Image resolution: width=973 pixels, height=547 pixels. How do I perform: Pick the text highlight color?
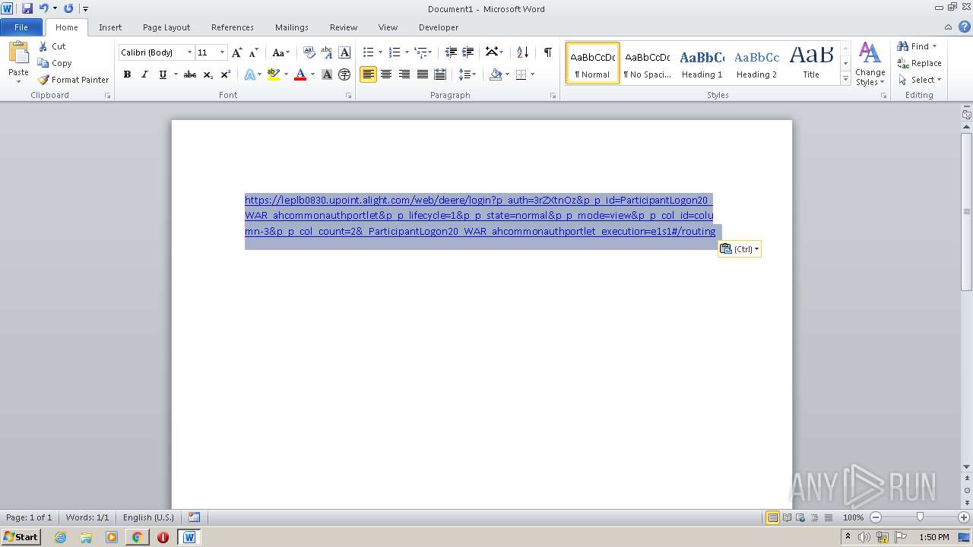[x=274, y=74]
